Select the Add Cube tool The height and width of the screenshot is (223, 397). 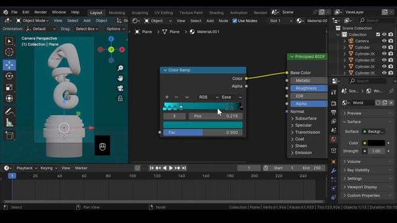9,136
